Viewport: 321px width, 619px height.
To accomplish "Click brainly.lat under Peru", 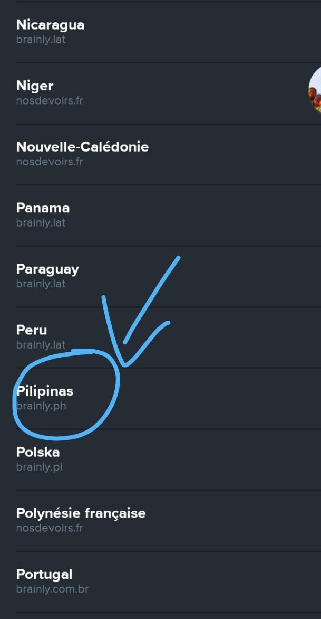I will click(41, 345).
